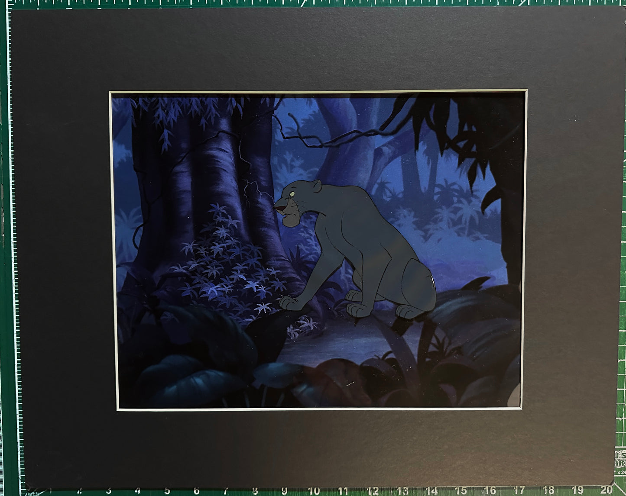Click the number 20 on bottom ruler

[606, 490]
